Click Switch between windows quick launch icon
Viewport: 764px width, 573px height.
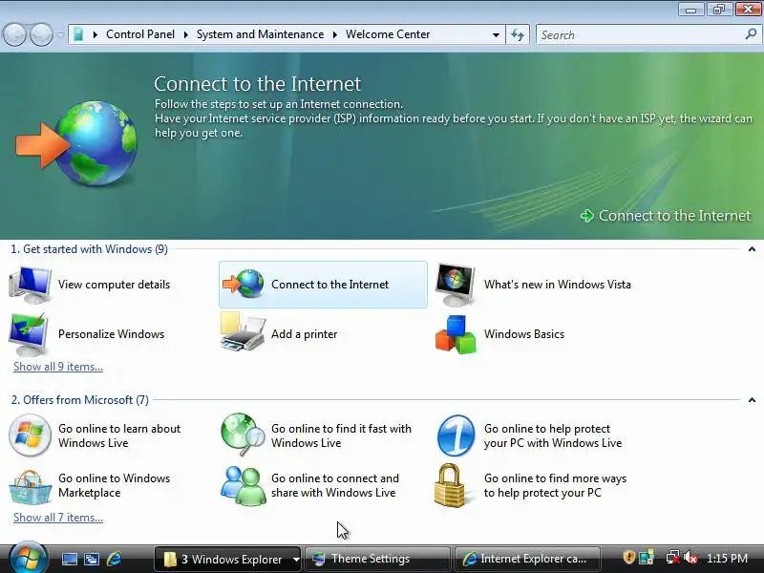coord(91,559)
